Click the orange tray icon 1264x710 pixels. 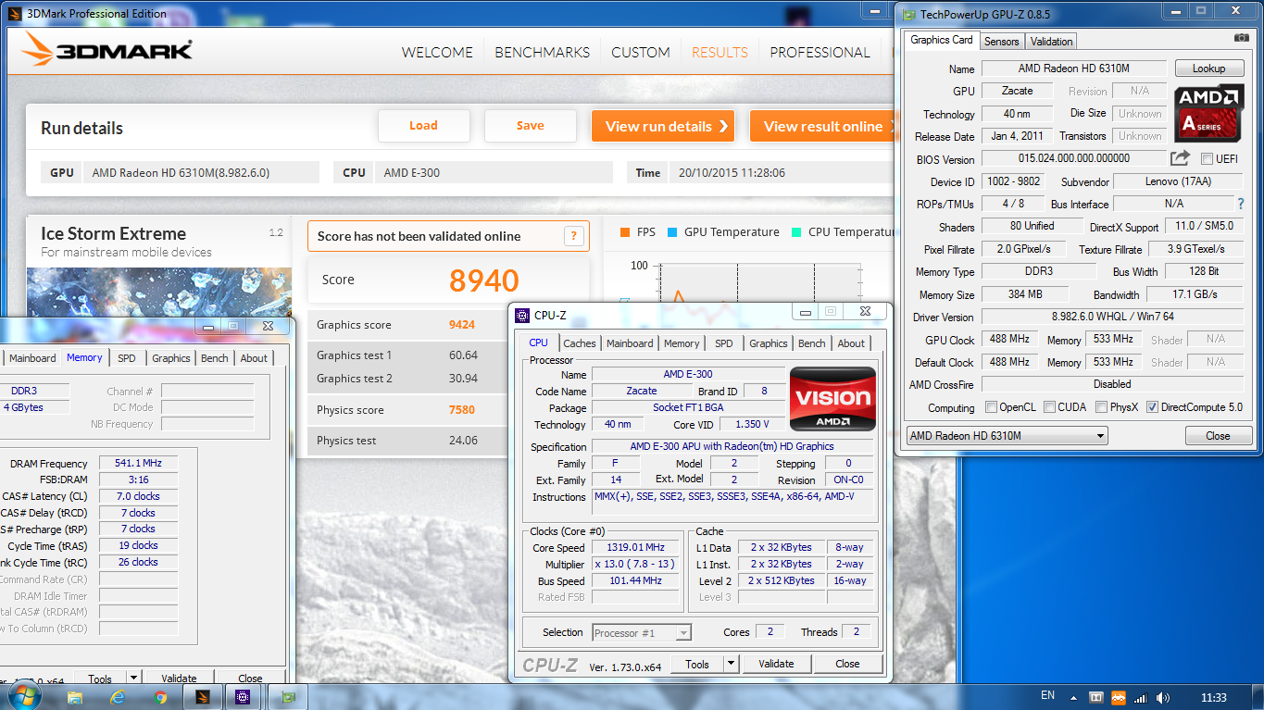1119,697
